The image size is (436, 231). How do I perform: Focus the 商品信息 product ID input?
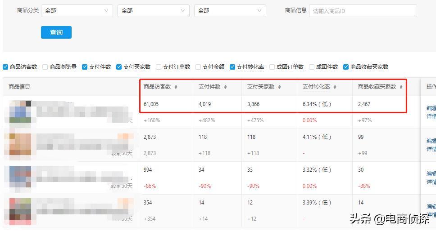pos(363,11)
